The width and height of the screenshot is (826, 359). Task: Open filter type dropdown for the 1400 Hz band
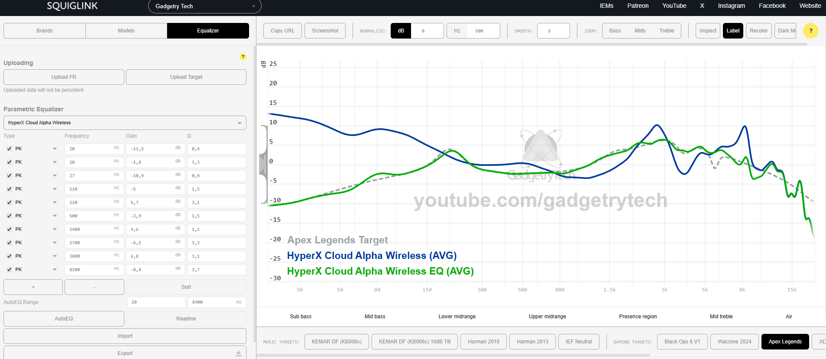(x=55, y=230)
